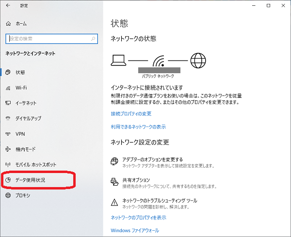Click the back arrow in the title bar
The image size is (291, 237).
(x=8, y=5)
